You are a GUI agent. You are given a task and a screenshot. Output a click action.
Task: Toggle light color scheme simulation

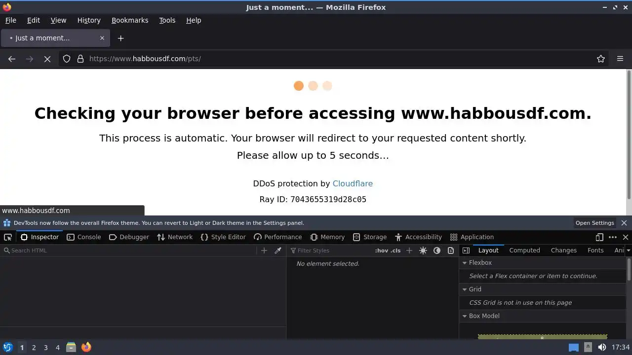[423, 250]
